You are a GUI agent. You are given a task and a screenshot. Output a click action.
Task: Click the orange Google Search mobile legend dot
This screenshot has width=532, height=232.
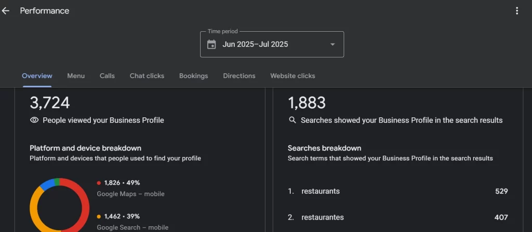coord(99,216)
